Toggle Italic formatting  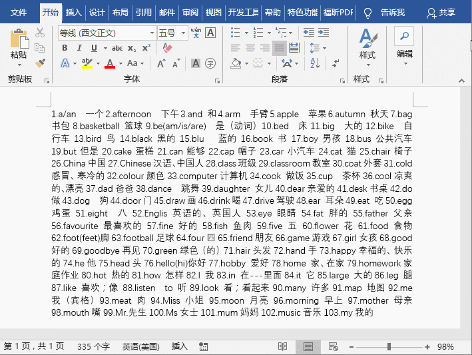[x=79, y=48]
